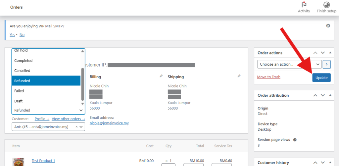
Task: Click the RM0.60 service tax value
Action: pyautogui.click(x=226, y=161)
